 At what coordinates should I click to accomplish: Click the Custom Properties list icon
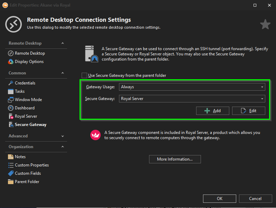tap(11, 165)
